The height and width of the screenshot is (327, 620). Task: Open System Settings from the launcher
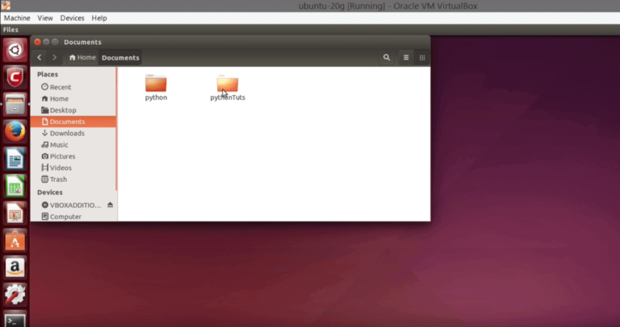pos(15,294)
